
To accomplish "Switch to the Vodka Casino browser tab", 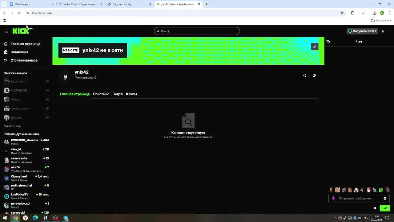I will click(80, 4).
